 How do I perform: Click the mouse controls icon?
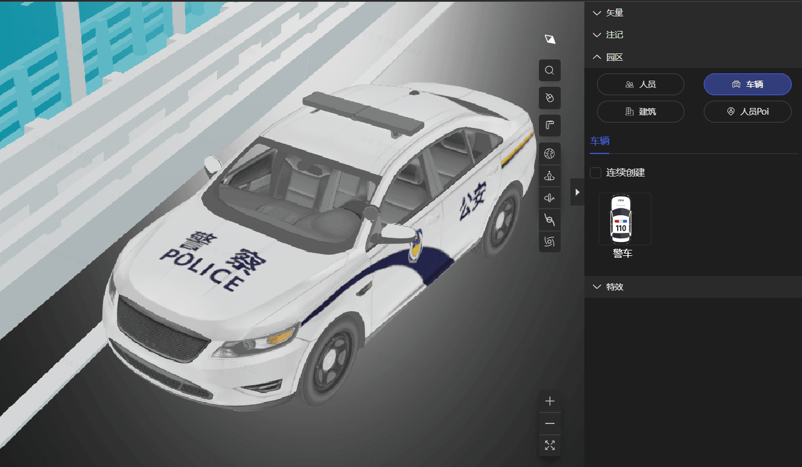click(x=550, y=98)
